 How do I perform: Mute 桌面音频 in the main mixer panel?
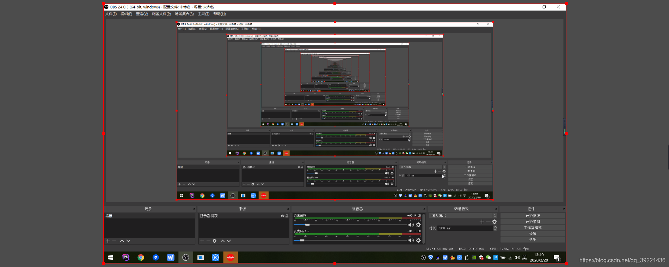pos(411,225)
